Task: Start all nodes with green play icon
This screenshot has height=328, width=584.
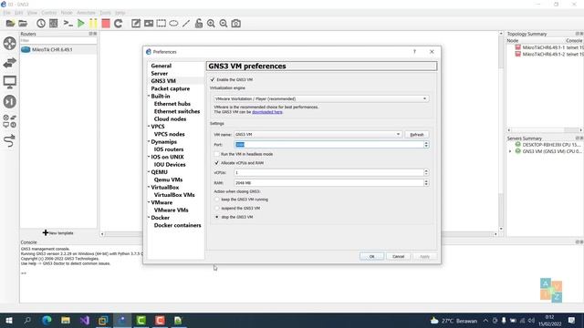Action: pos(81,24)
